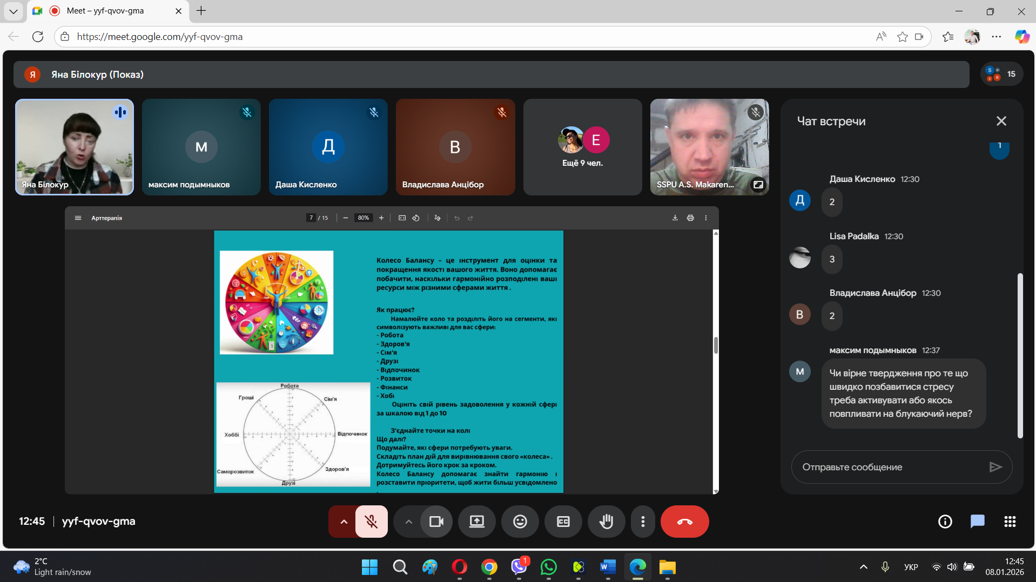Open the activities grid icon
The height and width of the screenshot is (582, 1036).
[x=1010, y=522]
